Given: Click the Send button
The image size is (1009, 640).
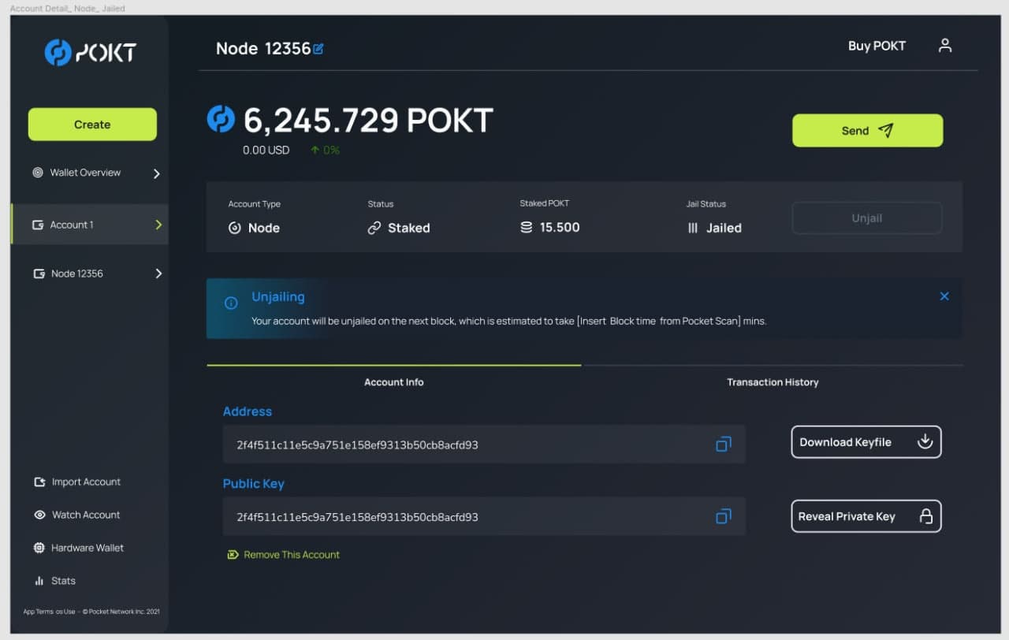Looking at the screenshot, I should [x=867, y=131].
